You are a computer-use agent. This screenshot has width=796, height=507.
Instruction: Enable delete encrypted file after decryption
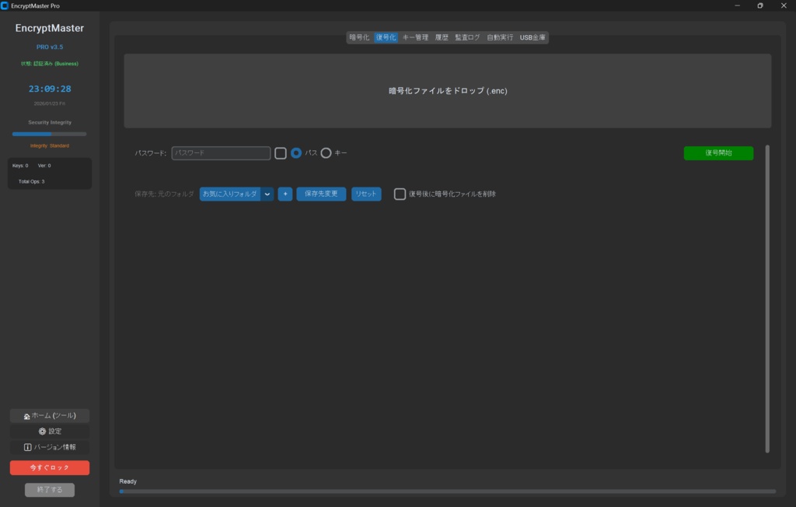click(x=400, y=194)
